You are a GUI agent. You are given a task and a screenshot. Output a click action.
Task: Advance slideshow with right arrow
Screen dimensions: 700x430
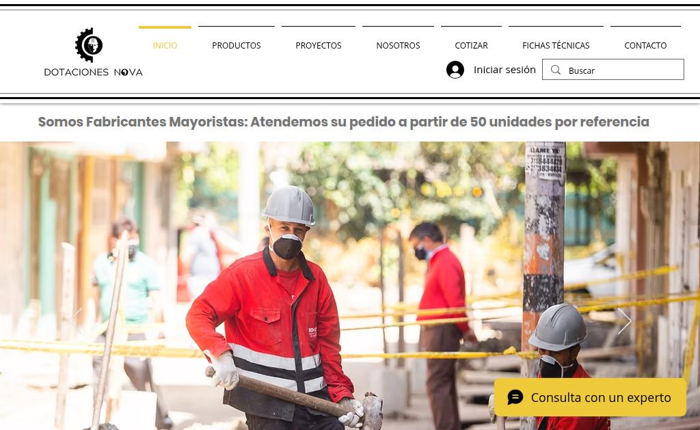(x=624, y=321)
